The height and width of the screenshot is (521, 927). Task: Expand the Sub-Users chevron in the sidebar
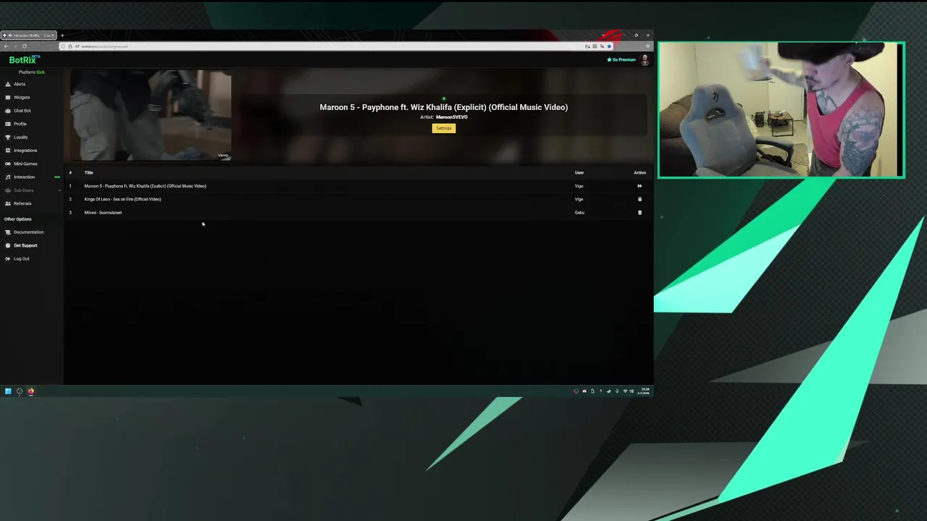(x=59, y=190)
